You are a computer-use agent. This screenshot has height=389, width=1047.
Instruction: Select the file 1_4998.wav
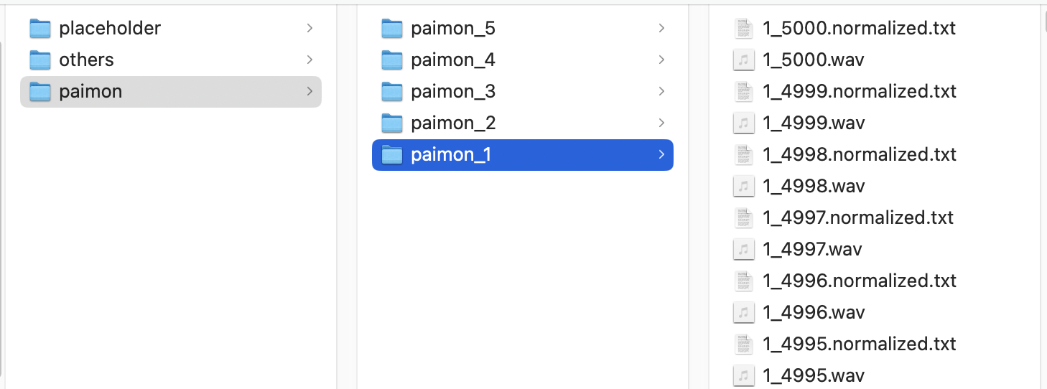tap(814, 187)
